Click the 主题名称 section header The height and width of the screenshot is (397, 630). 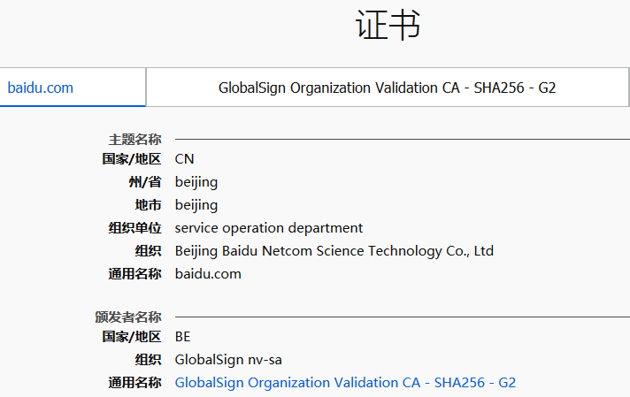coord(134,140)
